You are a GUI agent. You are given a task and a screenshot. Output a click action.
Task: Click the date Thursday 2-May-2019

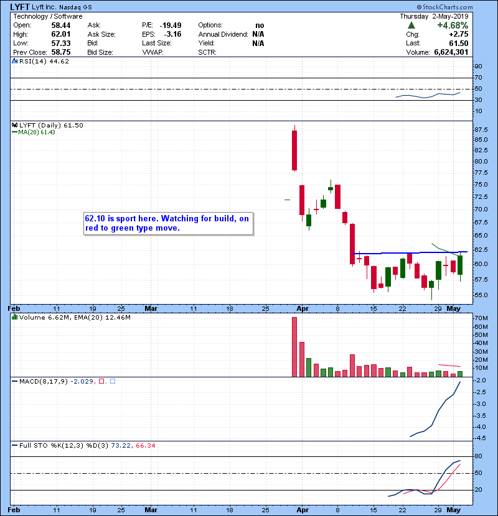[x=434, y=16]
